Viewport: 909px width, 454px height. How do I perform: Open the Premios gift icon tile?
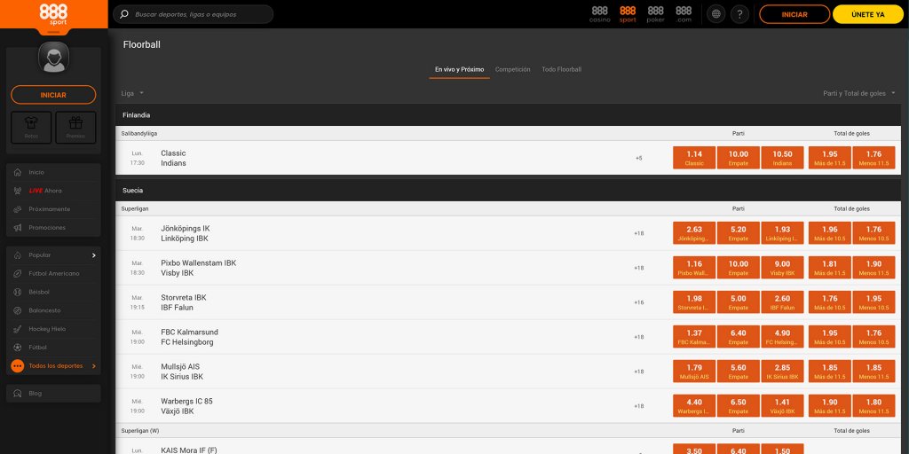75,128
